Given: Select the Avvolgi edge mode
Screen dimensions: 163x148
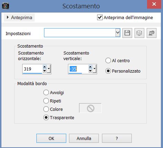Looking at the screenshot, I should (46, 92).
